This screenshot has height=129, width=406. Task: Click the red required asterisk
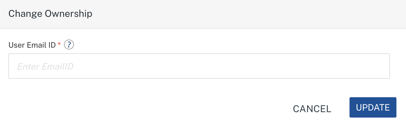[x=59, y=44]
